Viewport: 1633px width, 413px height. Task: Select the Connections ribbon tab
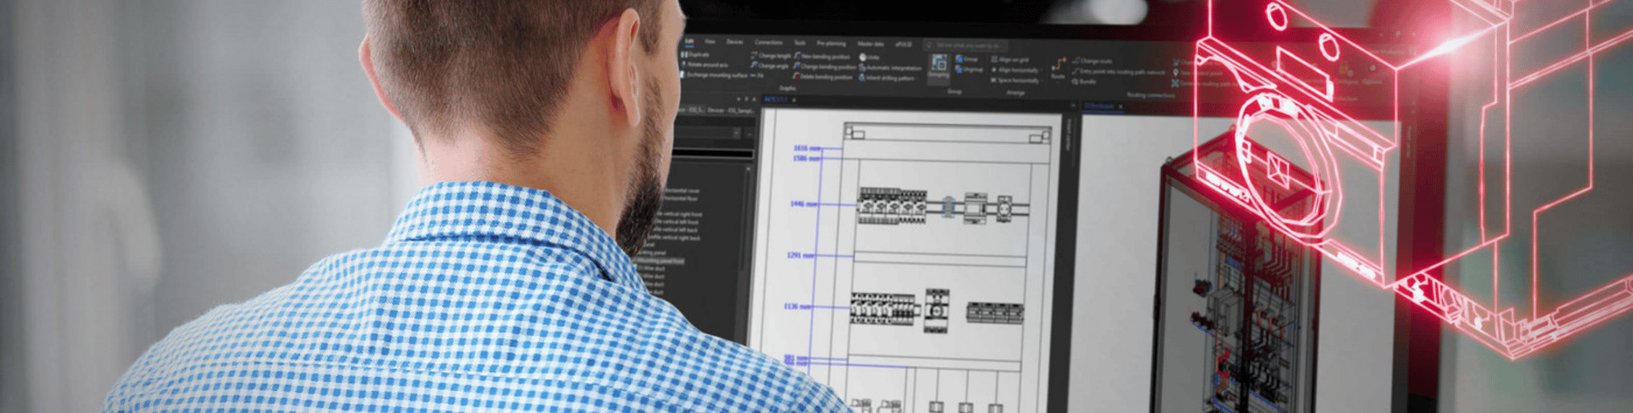tap(768, 42)
